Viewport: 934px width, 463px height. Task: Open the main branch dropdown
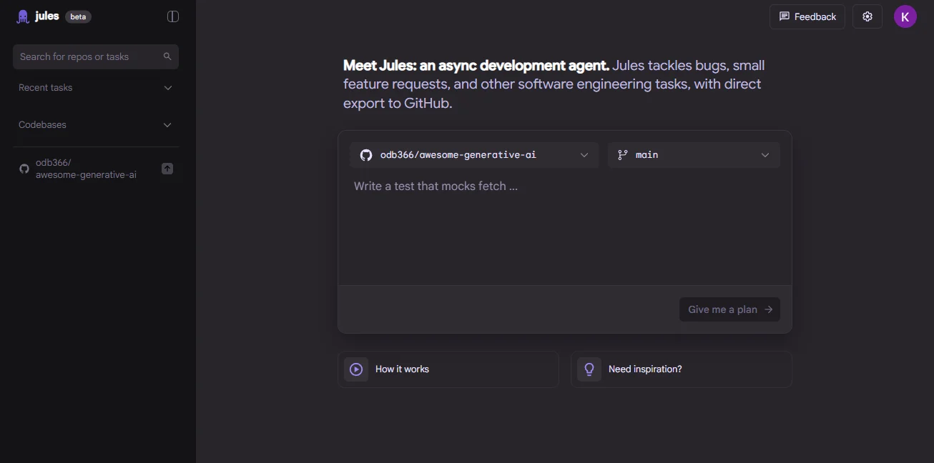tap(694, 155)
